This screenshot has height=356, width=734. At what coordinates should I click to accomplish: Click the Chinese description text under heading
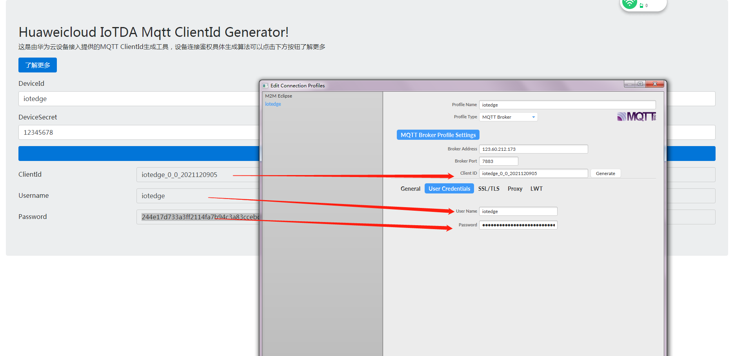click(x=172, y=47)
